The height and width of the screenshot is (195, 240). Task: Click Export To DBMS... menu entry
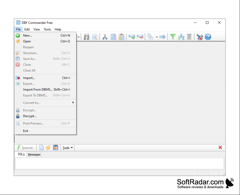click(45, 95)
